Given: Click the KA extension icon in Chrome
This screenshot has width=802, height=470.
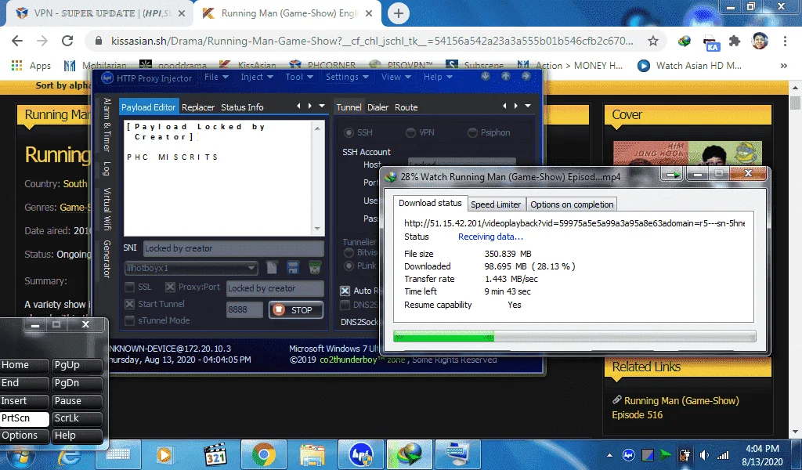Looking at the screenshot, I should (710, 43).
